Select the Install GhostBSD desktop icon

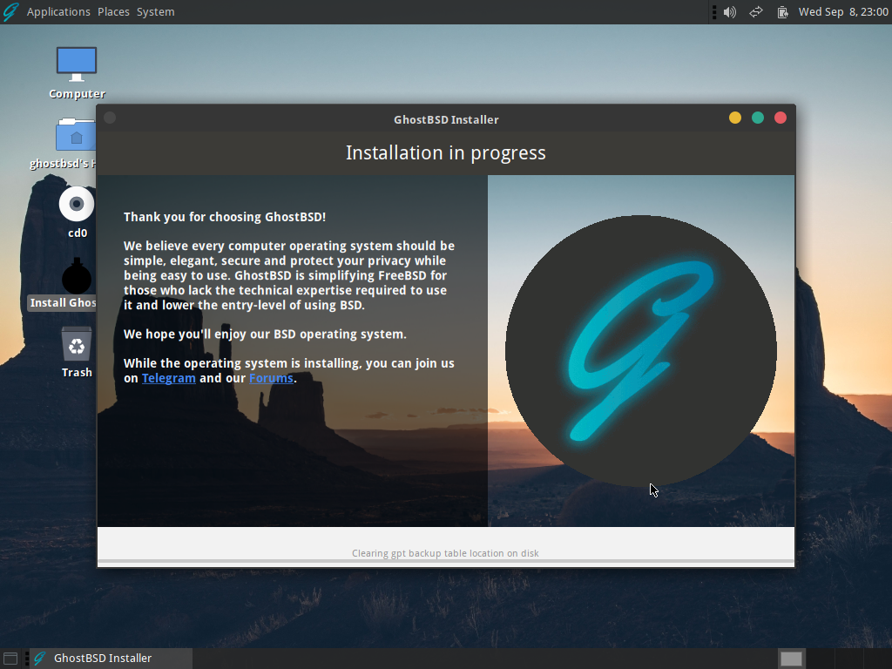click(x=77, y=276)
